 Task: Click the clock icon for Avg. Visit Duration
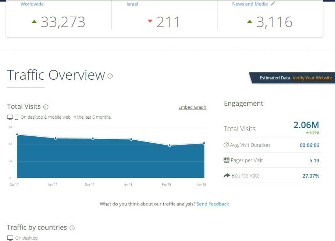click(x=226, y=145)
